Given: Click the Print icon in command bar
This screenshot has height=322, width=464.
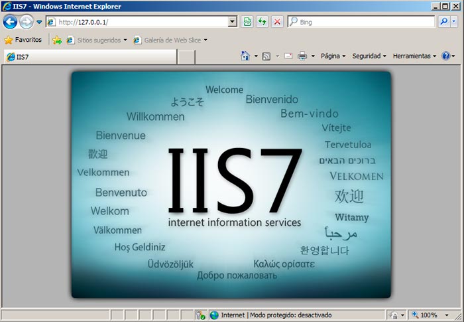Looking at the screenshot, I should point(302,56).
